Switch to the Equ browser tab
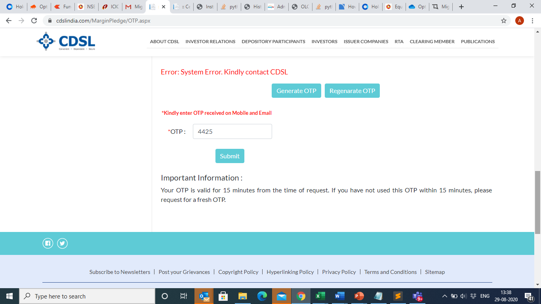The image size is (541, 304). point(394,7)
